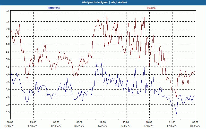Click the 7,5 y-axis value
206x129 pixels.
pyautogui.click(x=8, y=22)
